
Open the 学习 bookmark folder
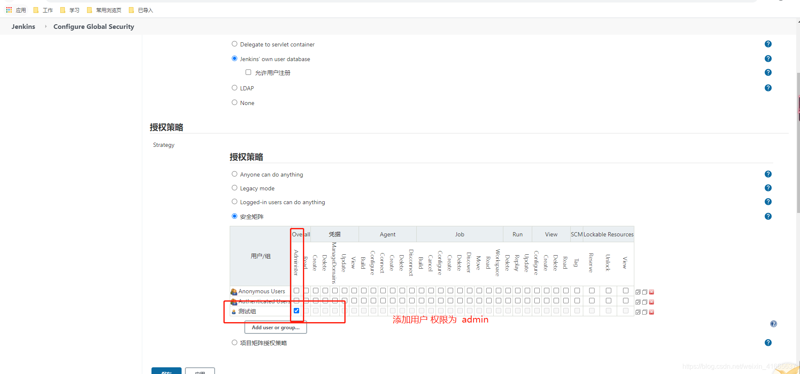pos(70,10)
